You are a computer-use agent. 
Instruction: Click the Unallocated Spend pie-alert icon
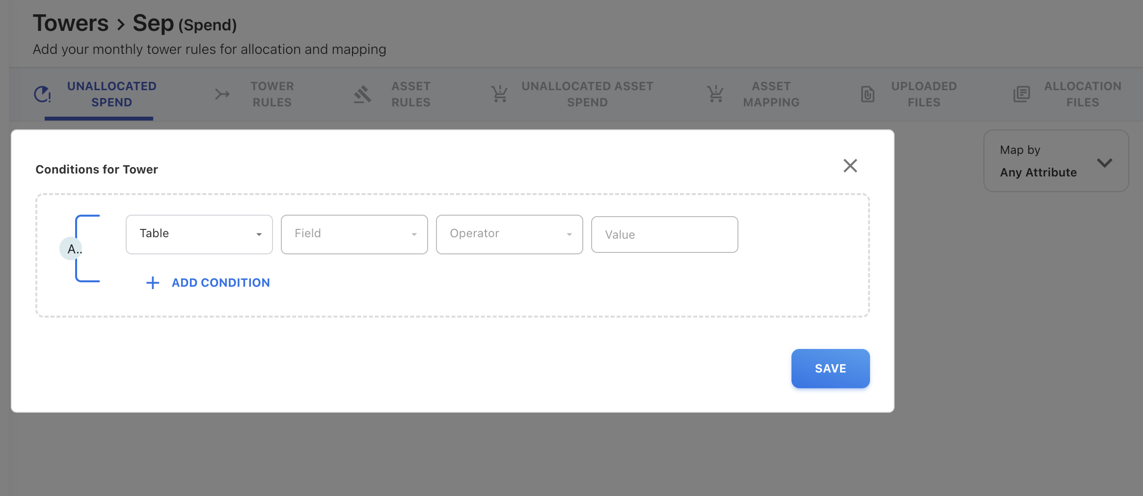pos(43,94)
